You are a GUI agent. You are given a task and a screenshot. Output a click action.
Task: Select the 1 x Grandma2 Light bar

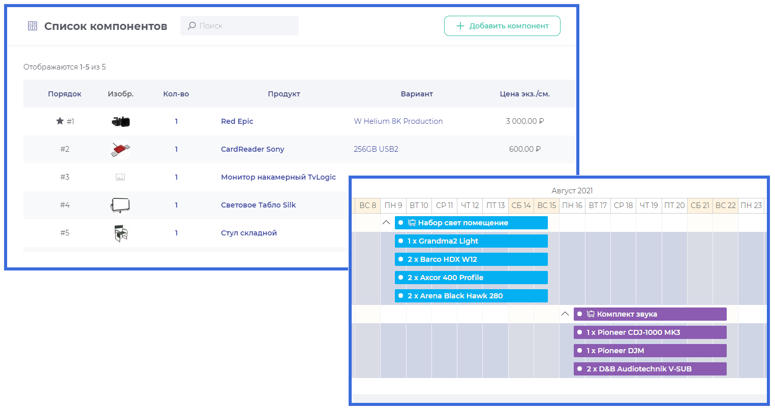pos(471,241)
